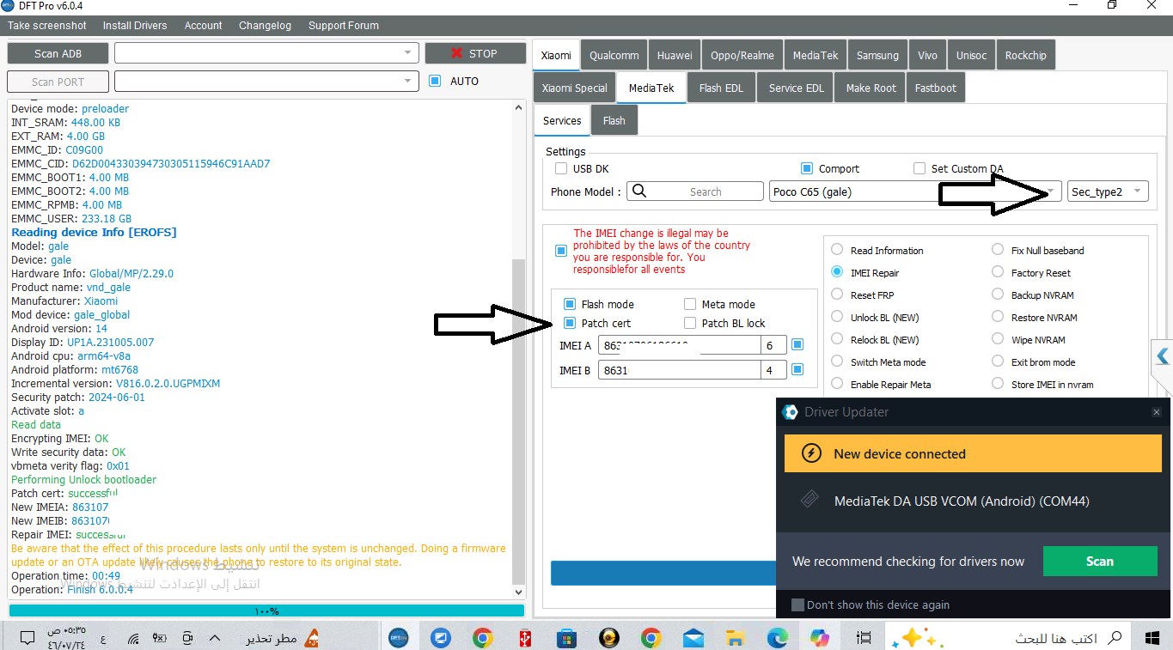
Task: Switch to the Qualcomm tab
Action: (x=614, y=55)
